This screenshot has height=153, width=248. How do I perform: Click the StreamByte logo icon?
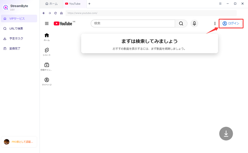[x=6, y=7]
